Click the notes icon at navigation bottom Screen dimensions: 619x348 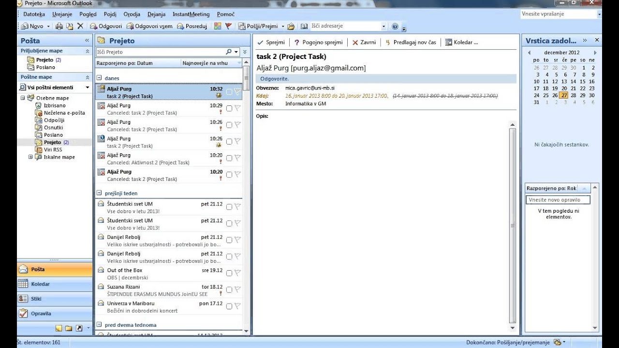[x=59, y=328]
